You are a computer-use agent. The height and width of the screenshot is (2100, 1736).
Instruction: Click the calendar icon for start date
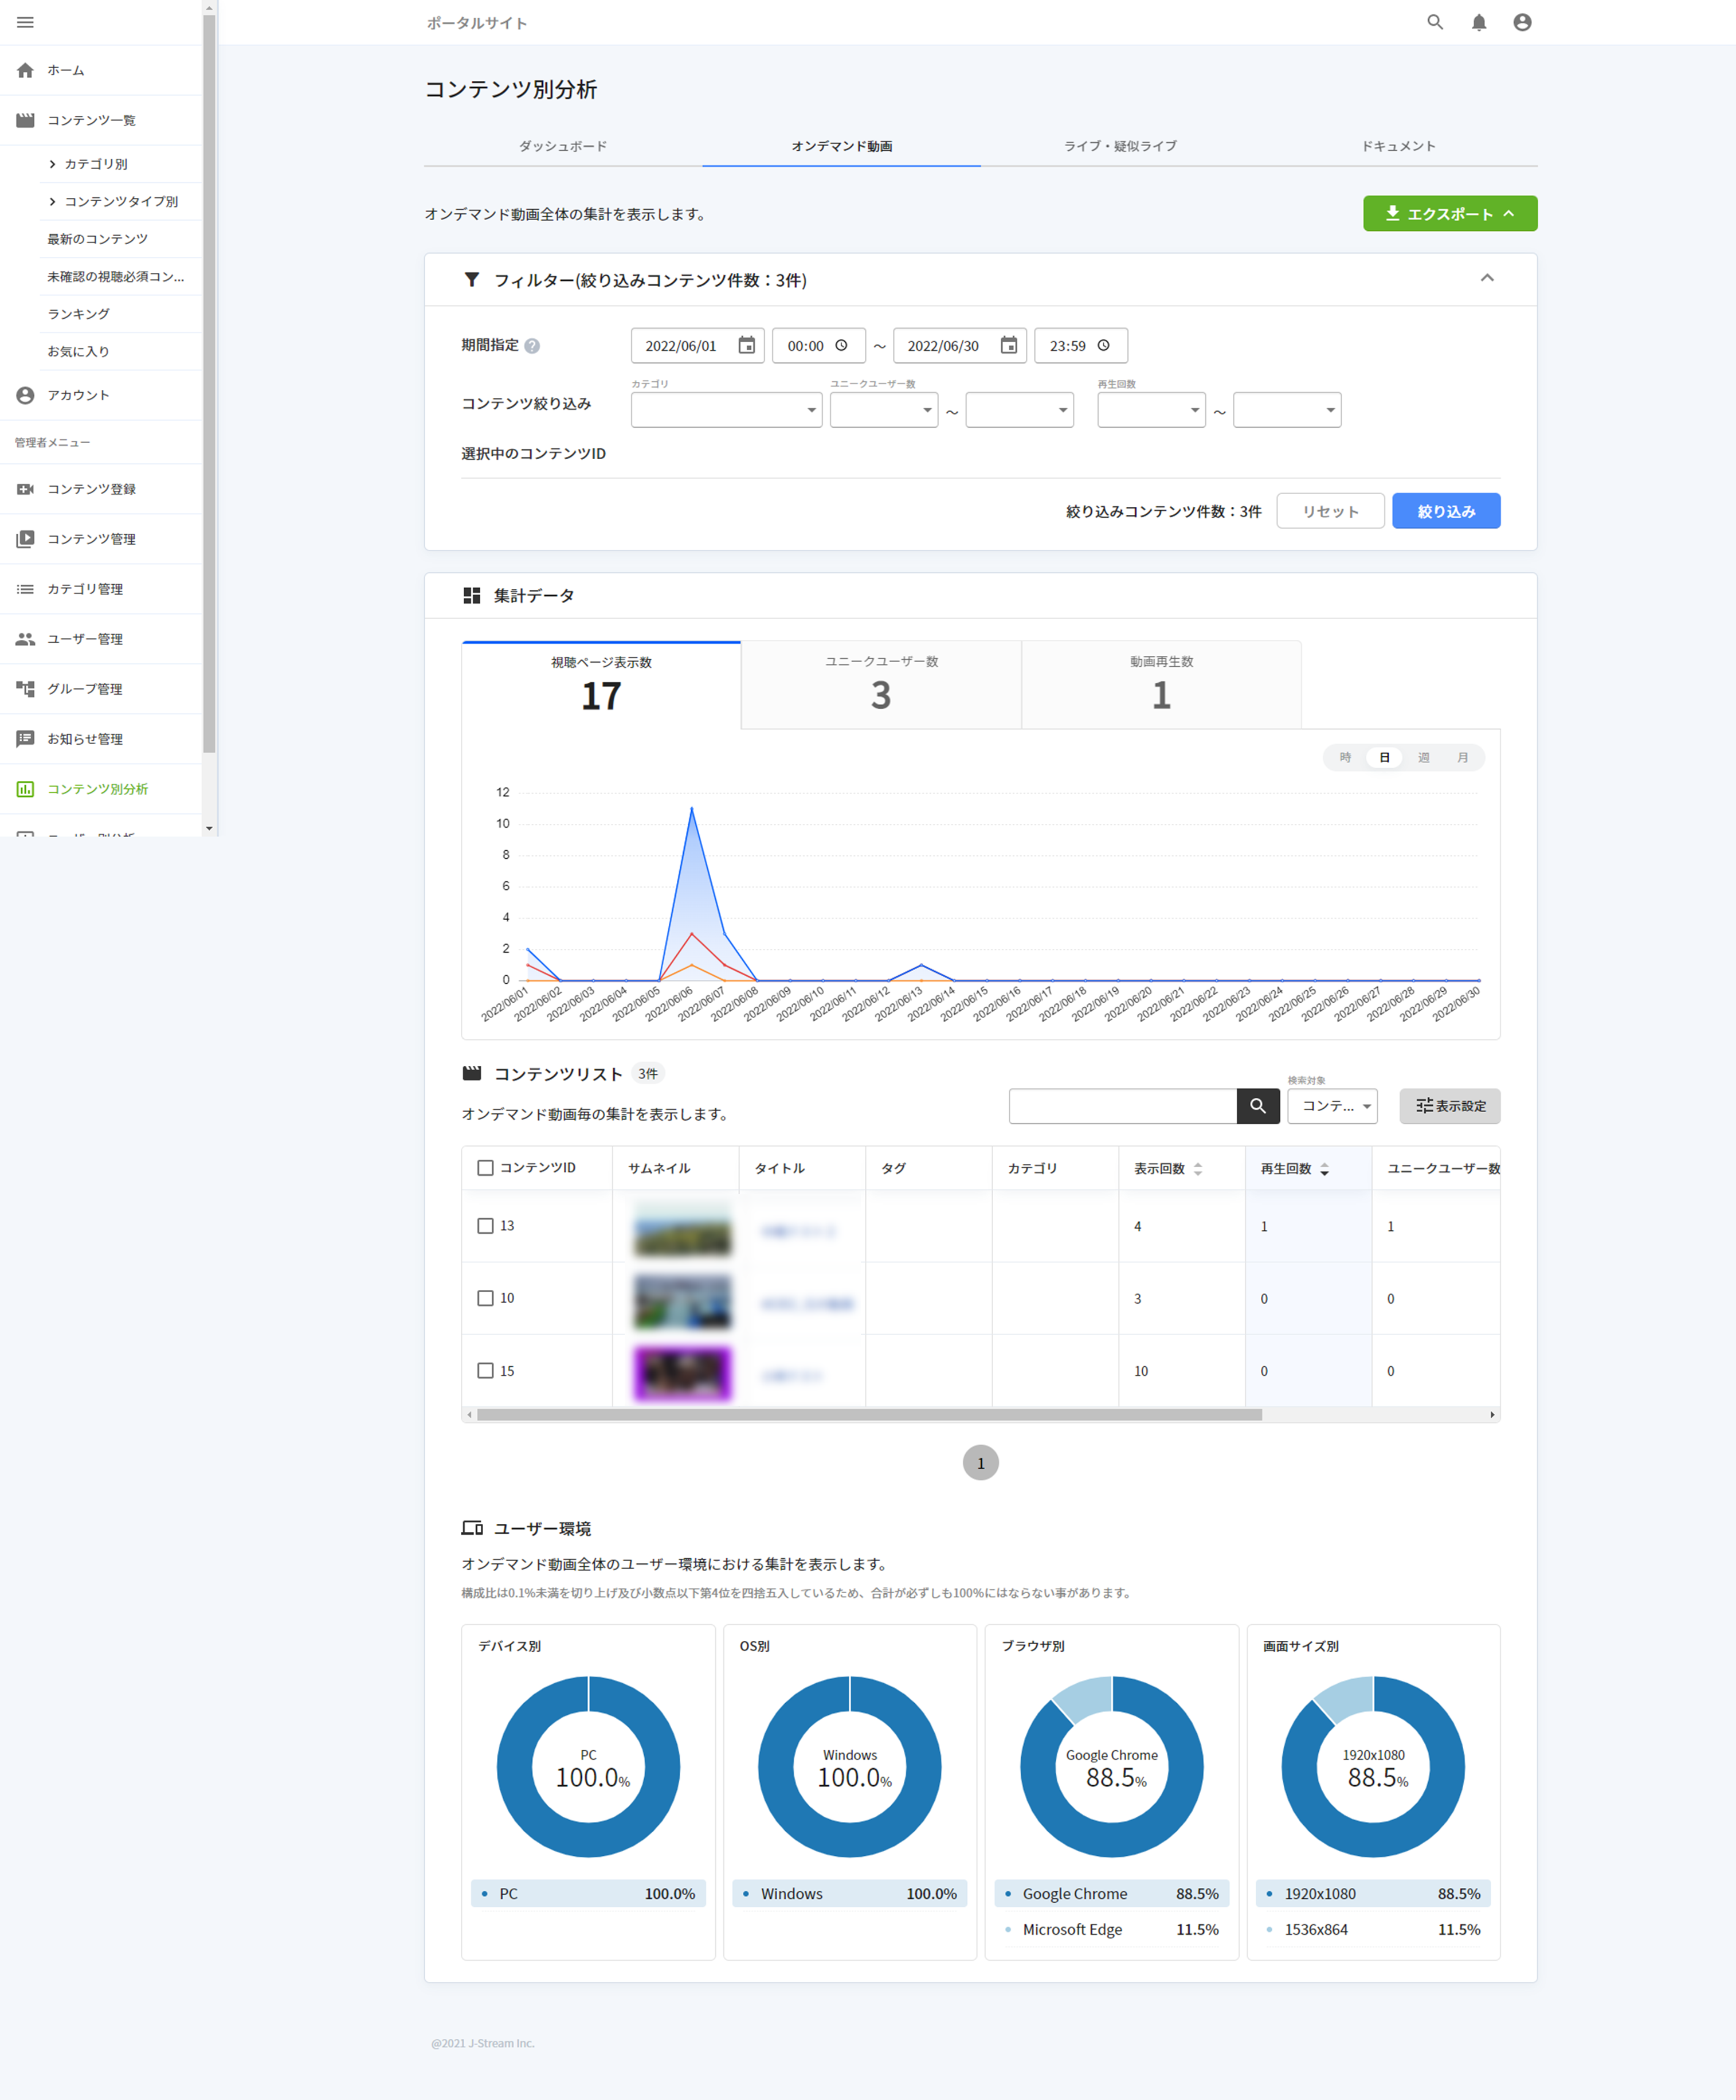pyautogui.click(x=746, y=345)
